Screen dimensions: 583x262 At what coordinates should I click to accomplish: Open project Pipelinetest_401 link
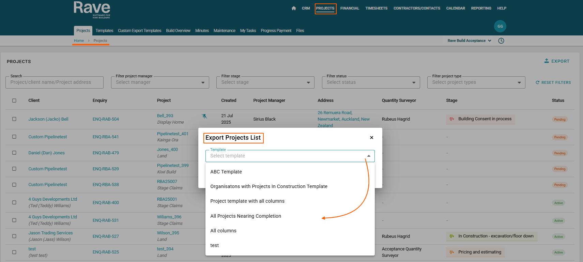click(173, 134)
